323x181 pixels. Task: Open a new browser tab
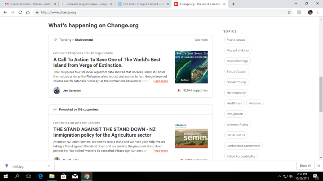[233, 4]
